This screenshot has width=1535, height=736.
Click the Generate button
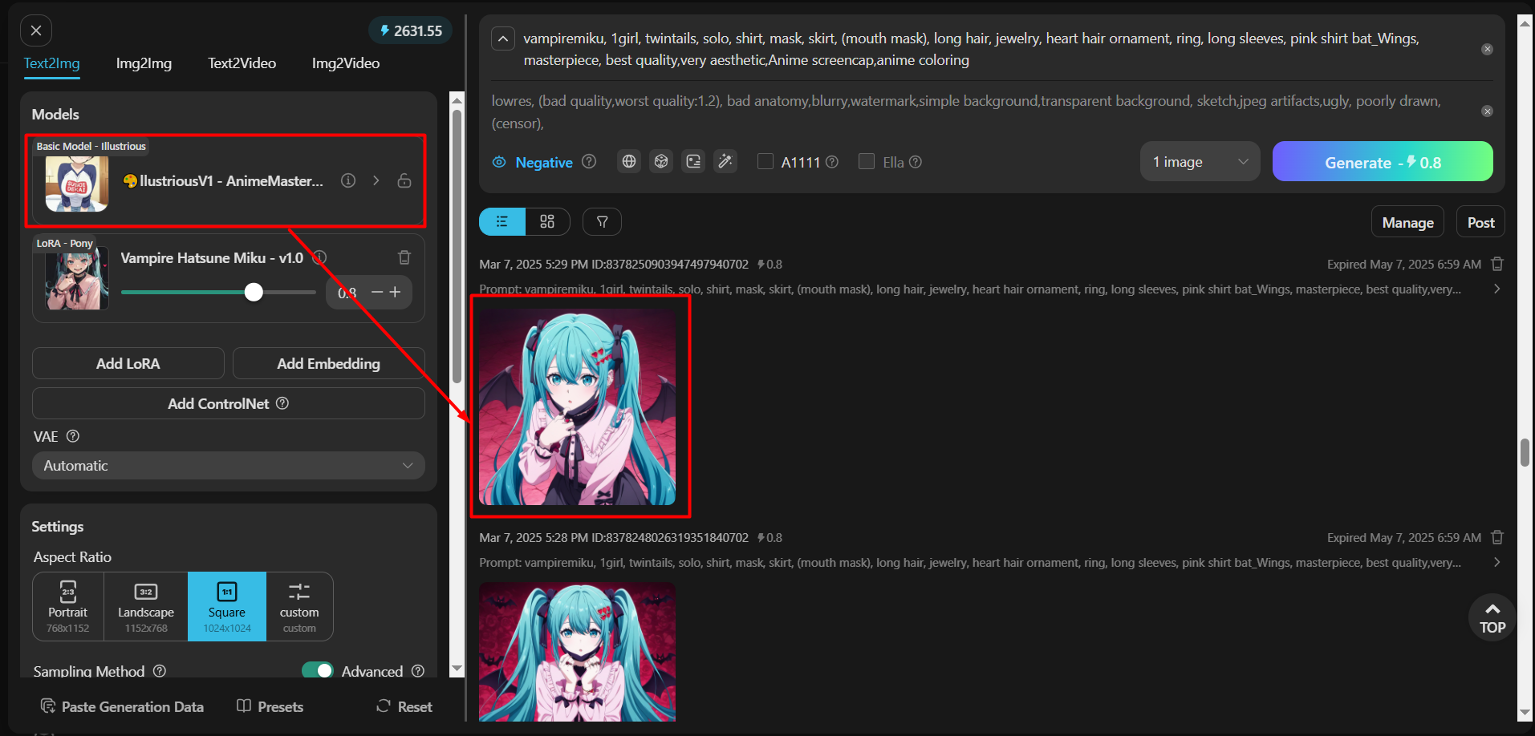pyautogui.click(x=1383, y=161)
